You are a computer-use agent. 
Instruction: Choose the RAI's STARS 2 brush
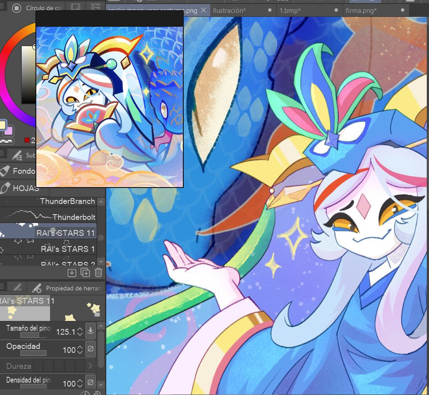[x=48, y=260]
